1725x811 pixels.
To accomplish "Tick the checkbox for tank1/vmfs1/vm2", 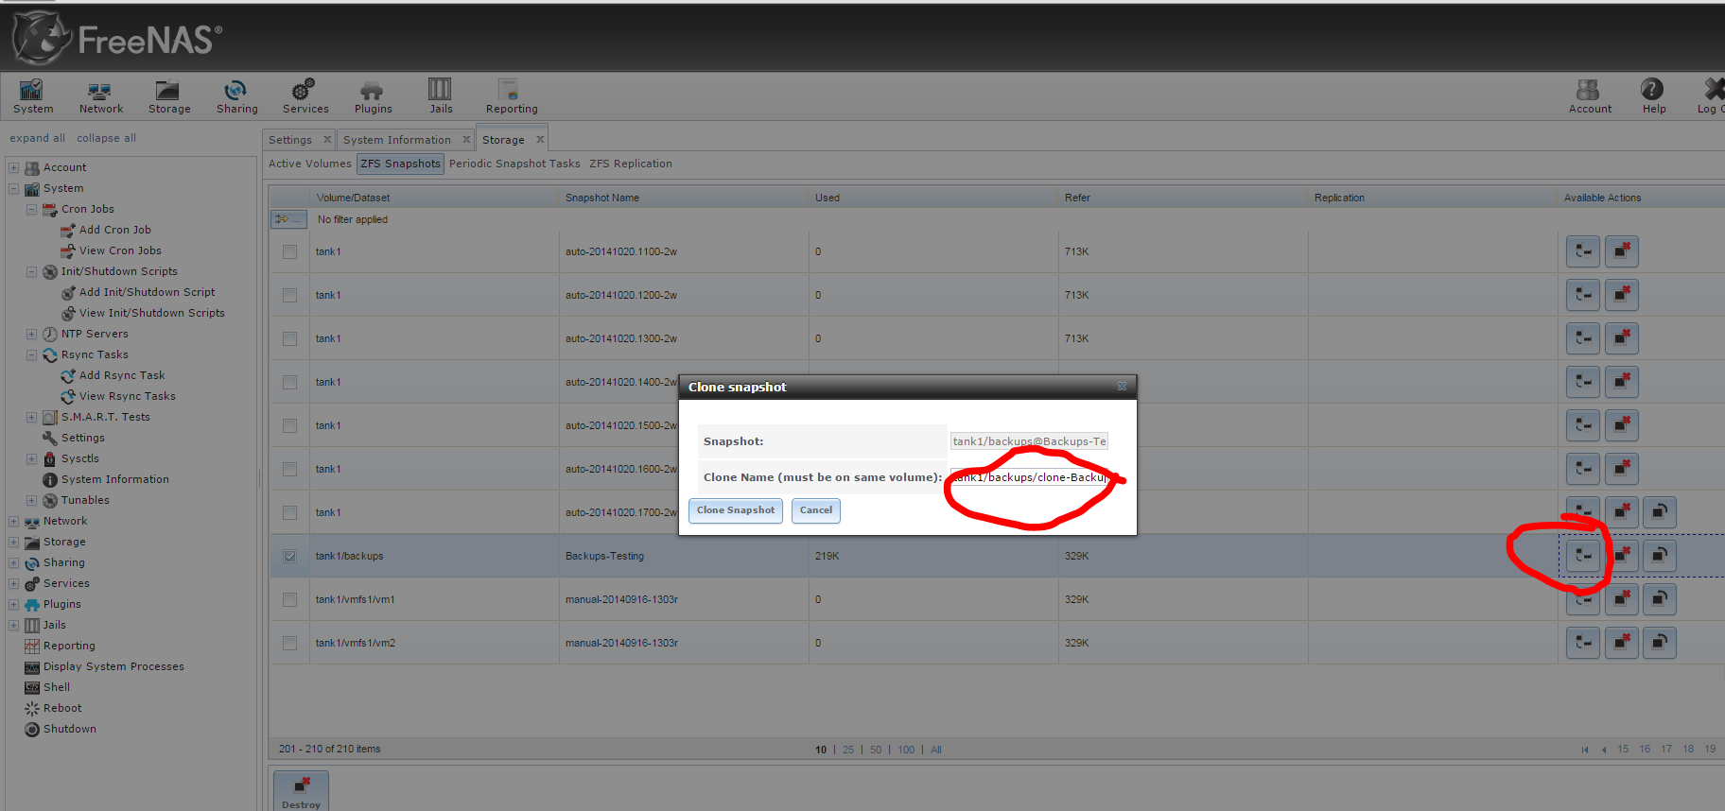I will click(289, 643).
